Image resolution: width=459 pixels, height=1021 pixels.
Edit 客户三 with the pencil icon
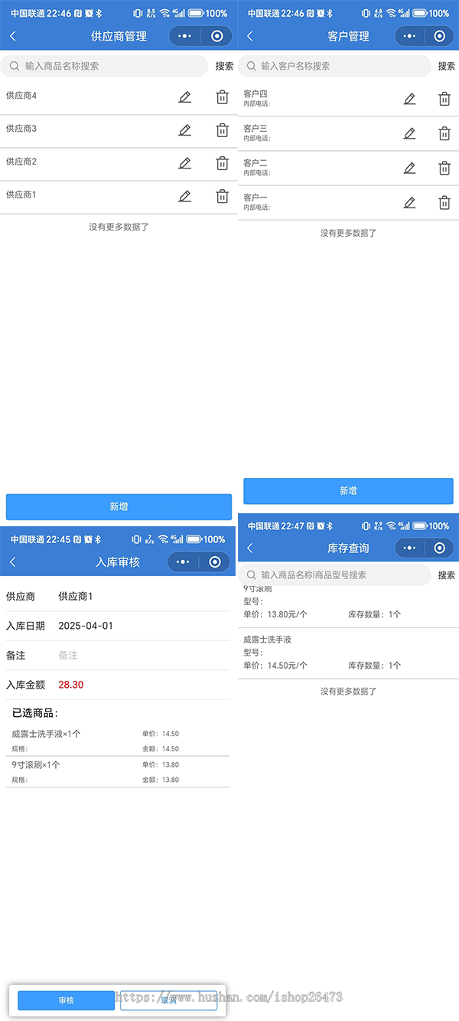[x=409, y=133]
